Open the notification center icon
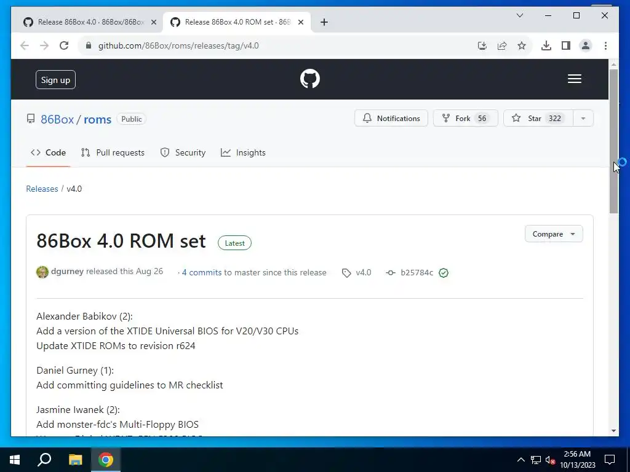This screenshot has height=472, width=630. (610, 460)
